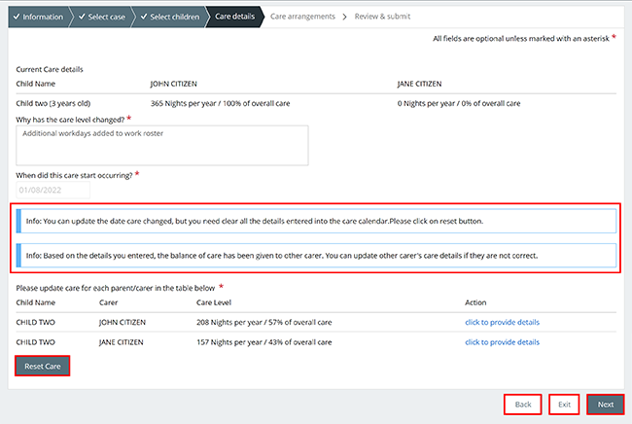Click the JANE CITIZEN current care column header
Screen dimensions: 632x424
[x=419, y=84]
